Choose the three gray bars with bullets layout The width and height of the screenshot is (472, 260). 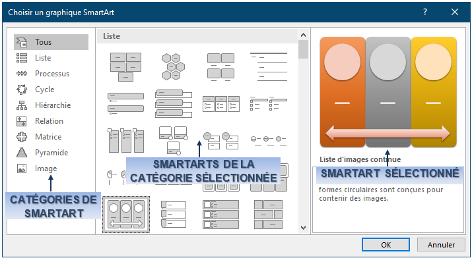[x=221, y=215]
